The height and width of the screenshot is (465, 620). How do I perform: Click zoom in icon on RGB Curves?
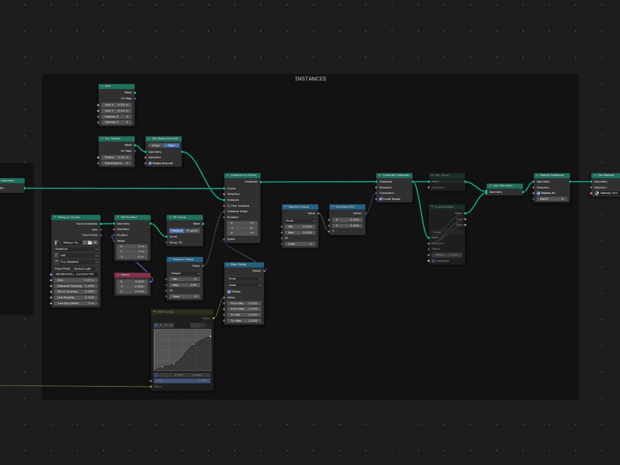pyautogui.click(x=192, y=325)
